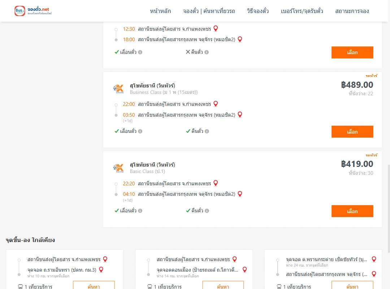Viewport: 390px width, 289px height.
Task: View เลื่อนตั๋ว info for the ฿419.00 trip
Action: pyautogui.click(x=140, y=211)
